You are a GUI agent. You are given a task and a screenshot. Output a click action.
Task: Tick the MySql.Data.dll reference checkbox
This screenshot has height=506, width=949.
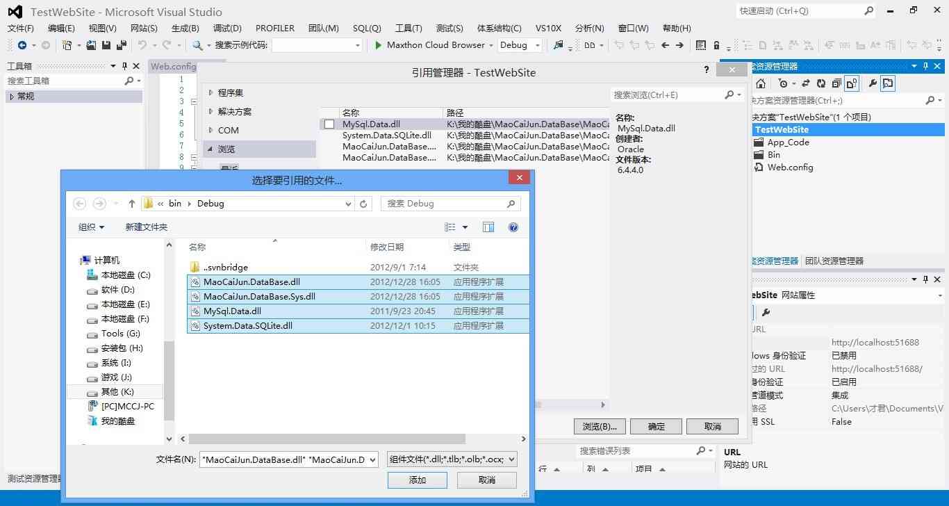point(329,124)
